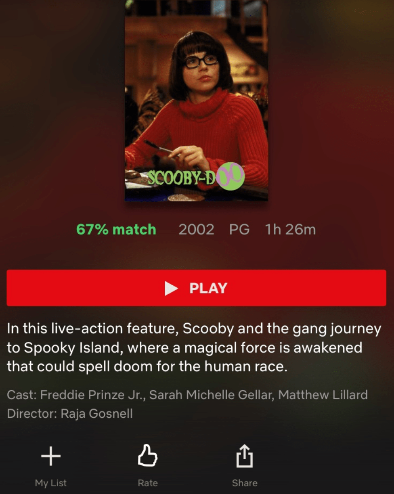This screenshot has height=494, width=394.
Task: Open the Scooby-Doo poster thumbnail
Action: (196, 100)
